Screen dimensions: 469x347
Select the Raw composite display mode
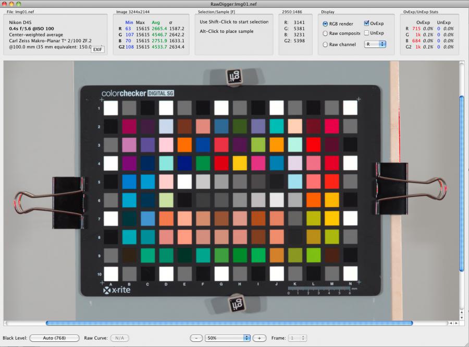[325, 33]
